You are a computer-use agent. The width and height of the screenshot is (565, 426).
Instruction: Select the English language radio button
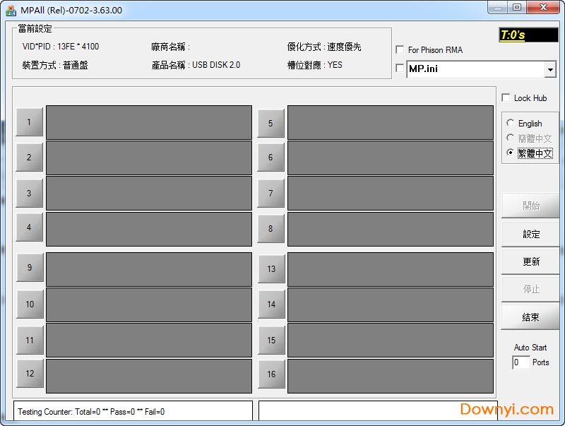tap(510, 122)
